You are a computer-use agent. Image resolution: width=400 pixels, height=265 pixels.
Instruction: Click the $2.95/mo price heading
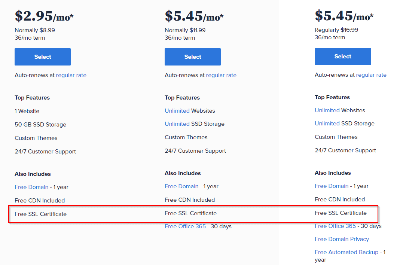click(44, 16)
